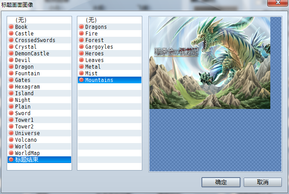
Task: Choose Sword from the left list
Action: tap(39, 113)
